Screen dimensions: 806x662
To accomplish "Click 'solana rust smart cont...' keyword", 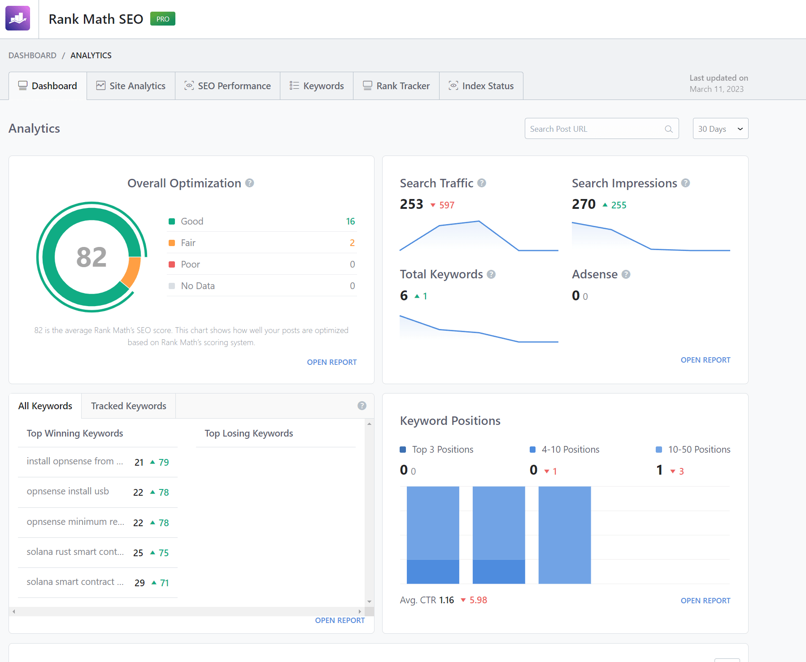I will [x=75, y=552].
